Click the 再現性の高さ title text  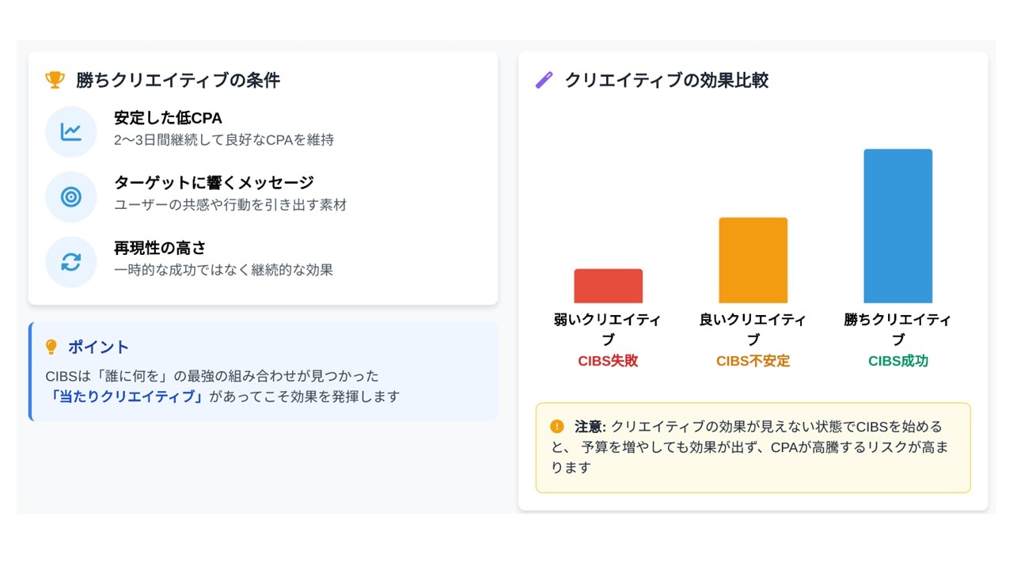click(160, 248)
